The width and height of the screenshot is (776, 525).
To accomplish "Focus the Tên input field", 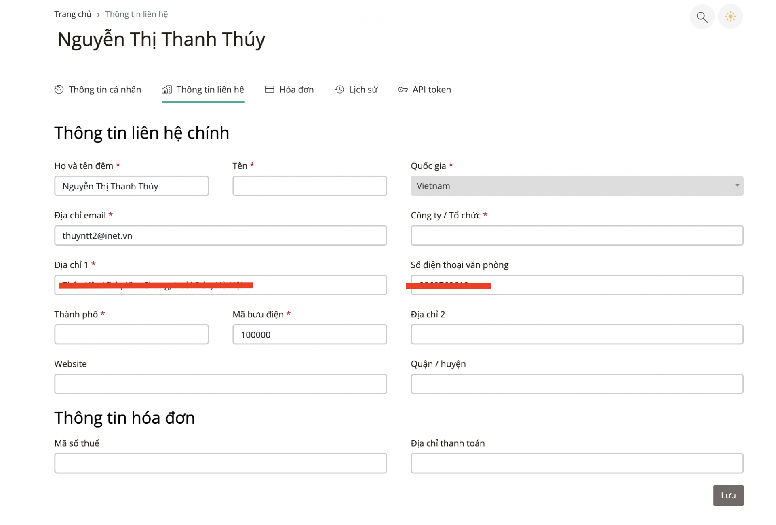I will pyautogui.click(x=310, y=186).
